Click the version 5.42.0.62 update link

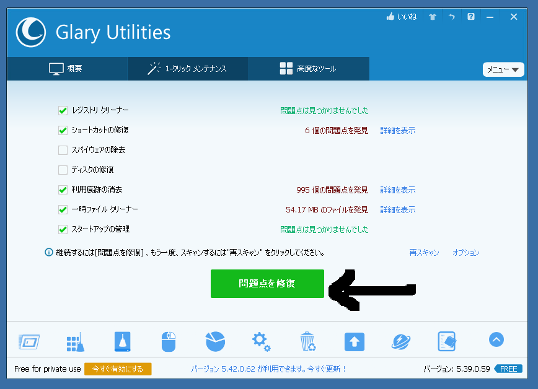coord(268,369)
